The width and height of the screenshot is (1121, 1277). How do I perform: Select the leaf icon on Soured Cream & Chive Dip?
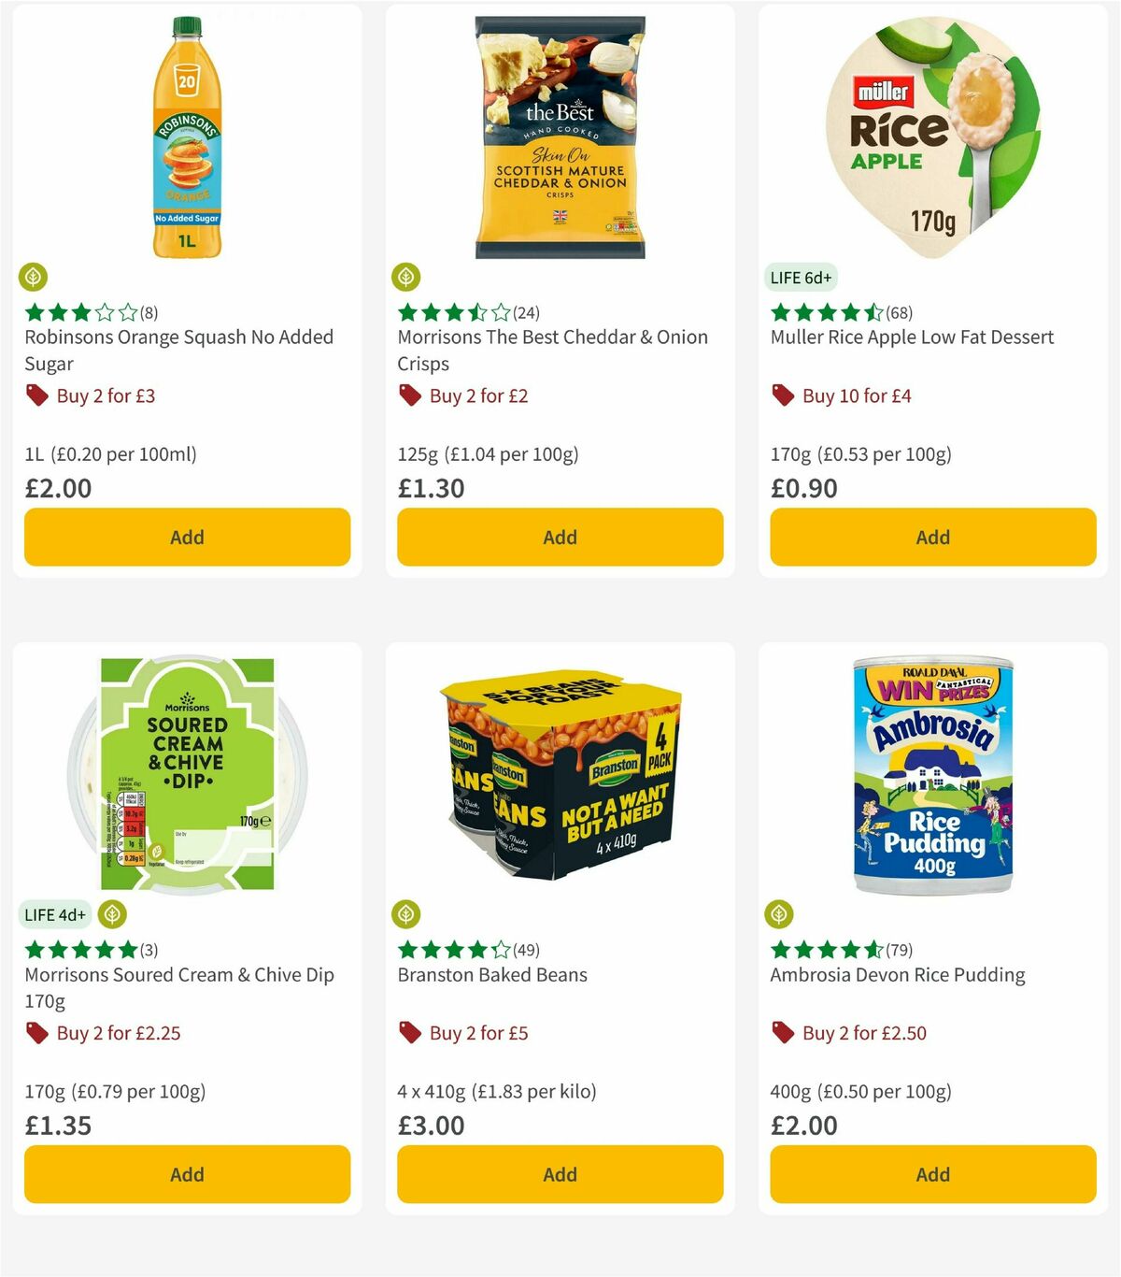point(112,914)
